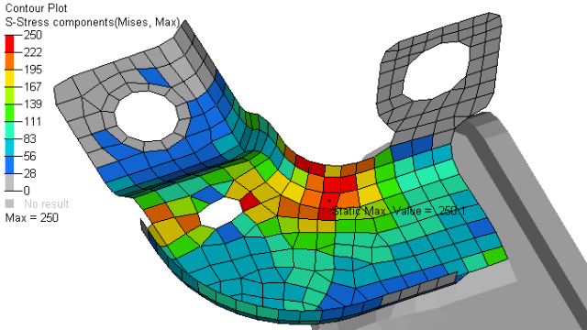Click the S-Stress components(Mises, Max) label
Screen dimensions: 587x330
[x=93, y=22]
